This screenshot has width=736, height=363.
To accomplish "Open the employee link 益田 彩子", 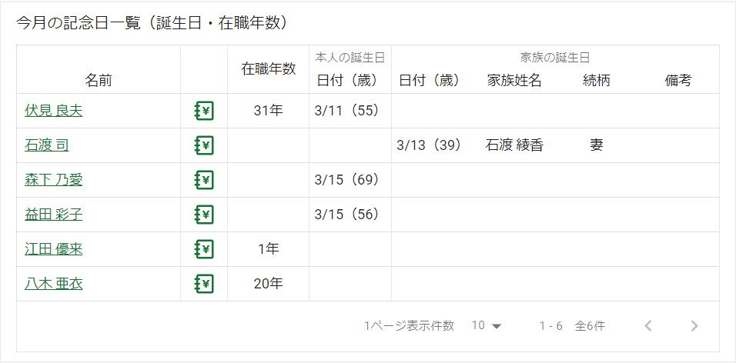I will tap(54, 215).
